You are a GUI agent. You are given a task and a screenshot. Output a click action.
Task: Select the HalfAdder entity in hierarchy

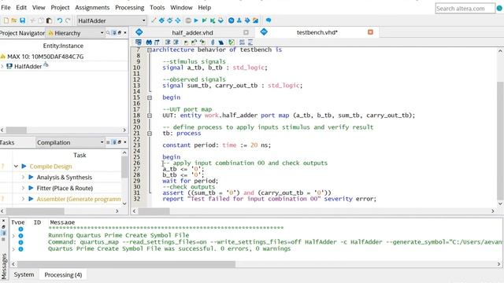(28, 66)
